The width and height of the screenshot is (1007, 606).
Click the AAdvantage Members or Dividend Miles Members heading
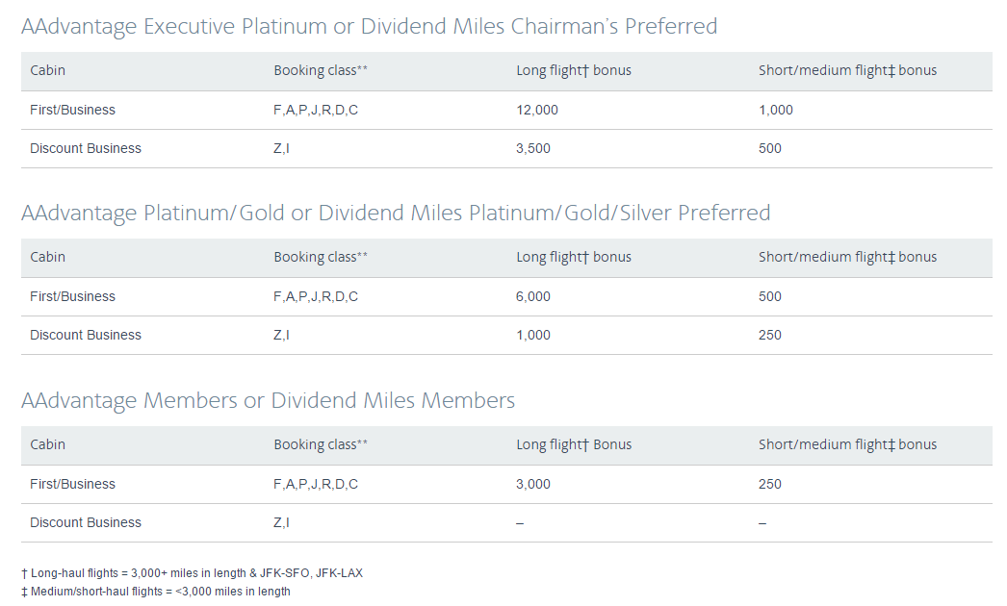(268, 400)
